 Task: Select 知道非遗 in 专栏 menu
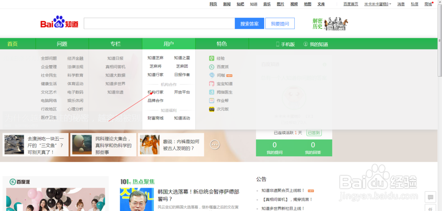pos(115,92)
